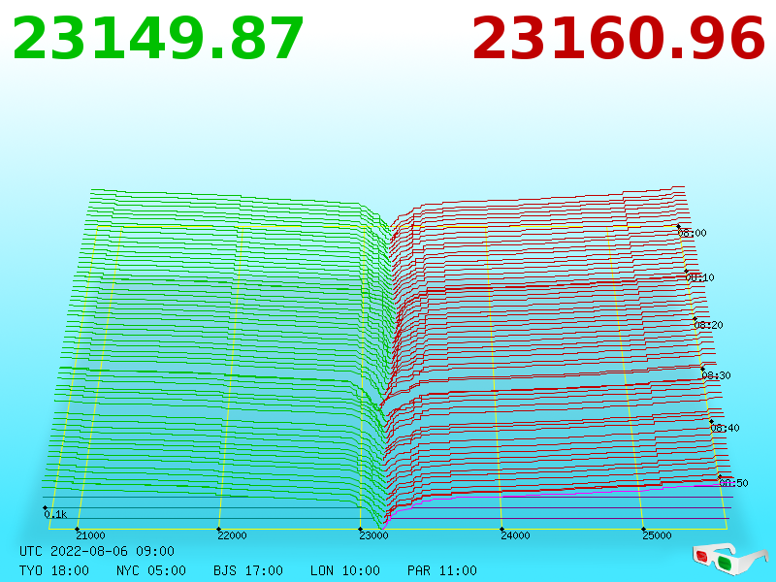Click the 0.1k depth scale label
The height and width of the screenshot is (582, 776).
pyautogui.click(x=55, y=514)
